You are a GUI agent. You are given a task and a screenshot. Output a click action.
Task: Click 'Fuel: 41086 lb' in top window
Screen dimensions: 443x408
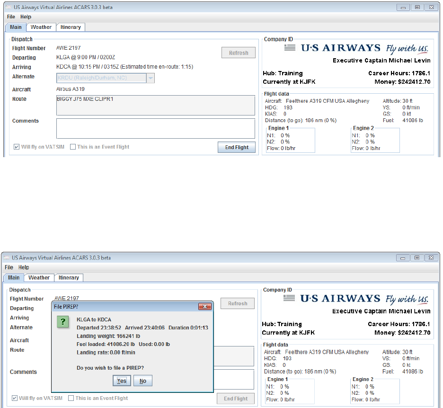click(403, 120)
